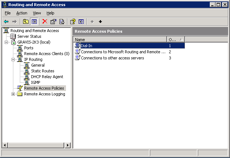
Task: Click the Dial-In policy scroll icon
Action: click(78, 45)
